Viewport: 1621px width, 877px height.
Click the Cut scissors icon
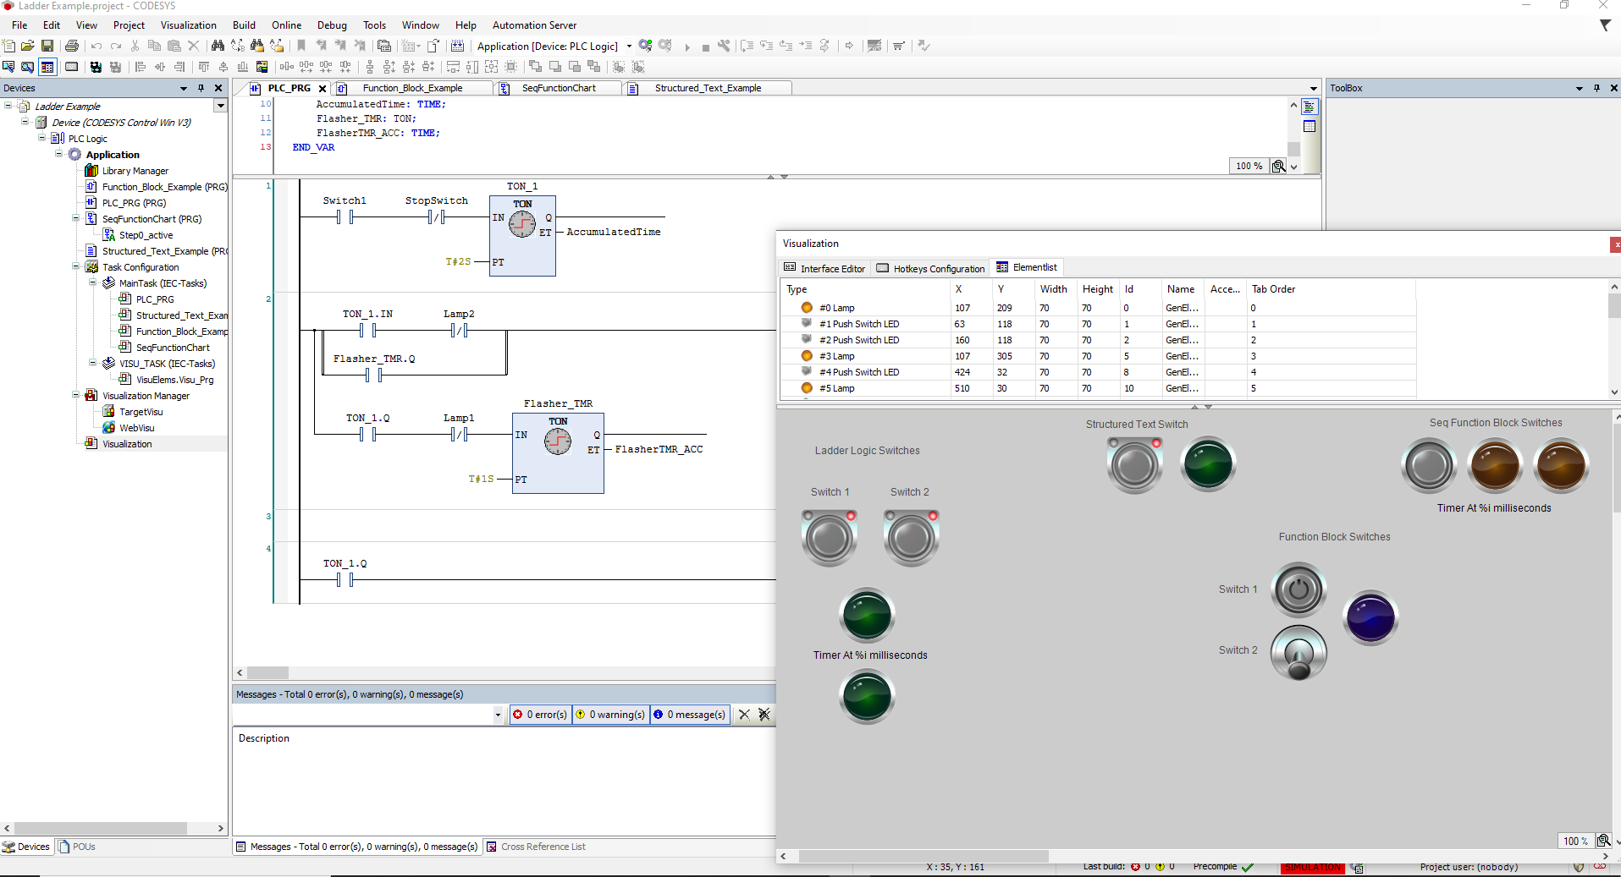(x=135, y=46)
